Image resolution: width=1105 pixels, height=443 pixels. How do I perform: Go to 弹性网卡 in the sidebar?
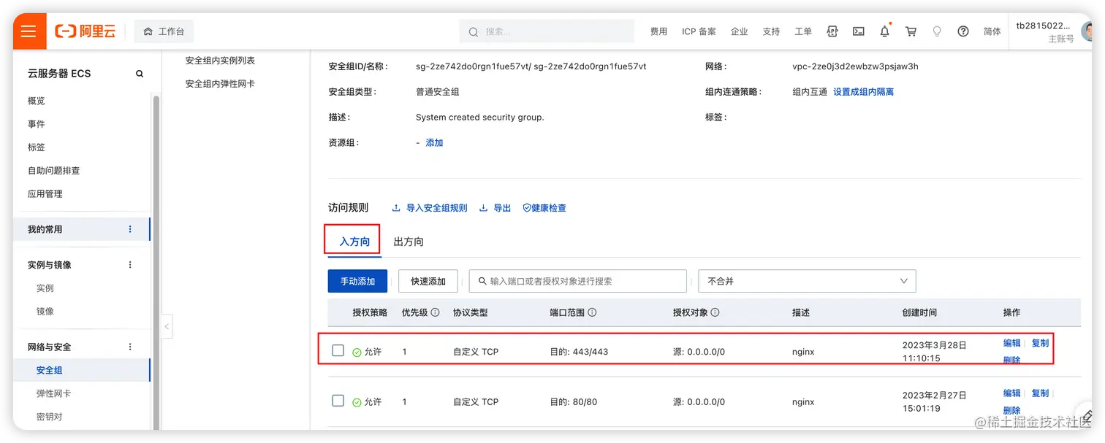click(53, 393)
